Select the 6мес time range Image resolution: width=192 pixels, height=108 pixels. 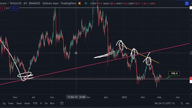coord(27,103)
